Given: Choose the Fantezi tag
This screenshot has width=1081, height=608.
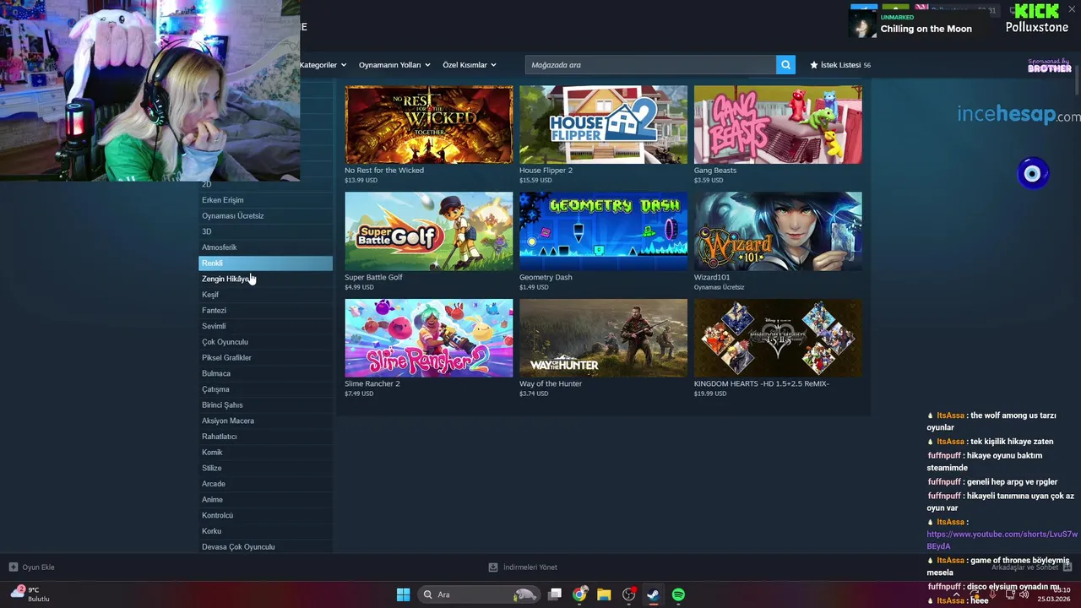Looking at the screenshot, I should pyautogui.click(x=265, y=311).
